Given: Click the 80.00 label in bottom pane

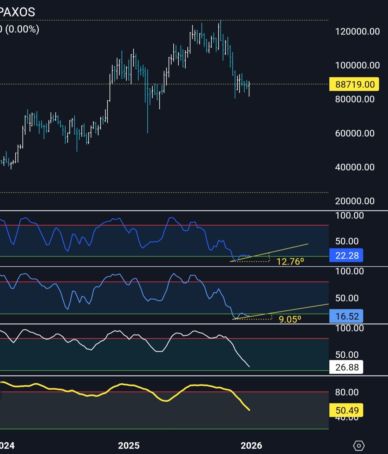Looking at the screenshot, I should [x=347, y=392].
